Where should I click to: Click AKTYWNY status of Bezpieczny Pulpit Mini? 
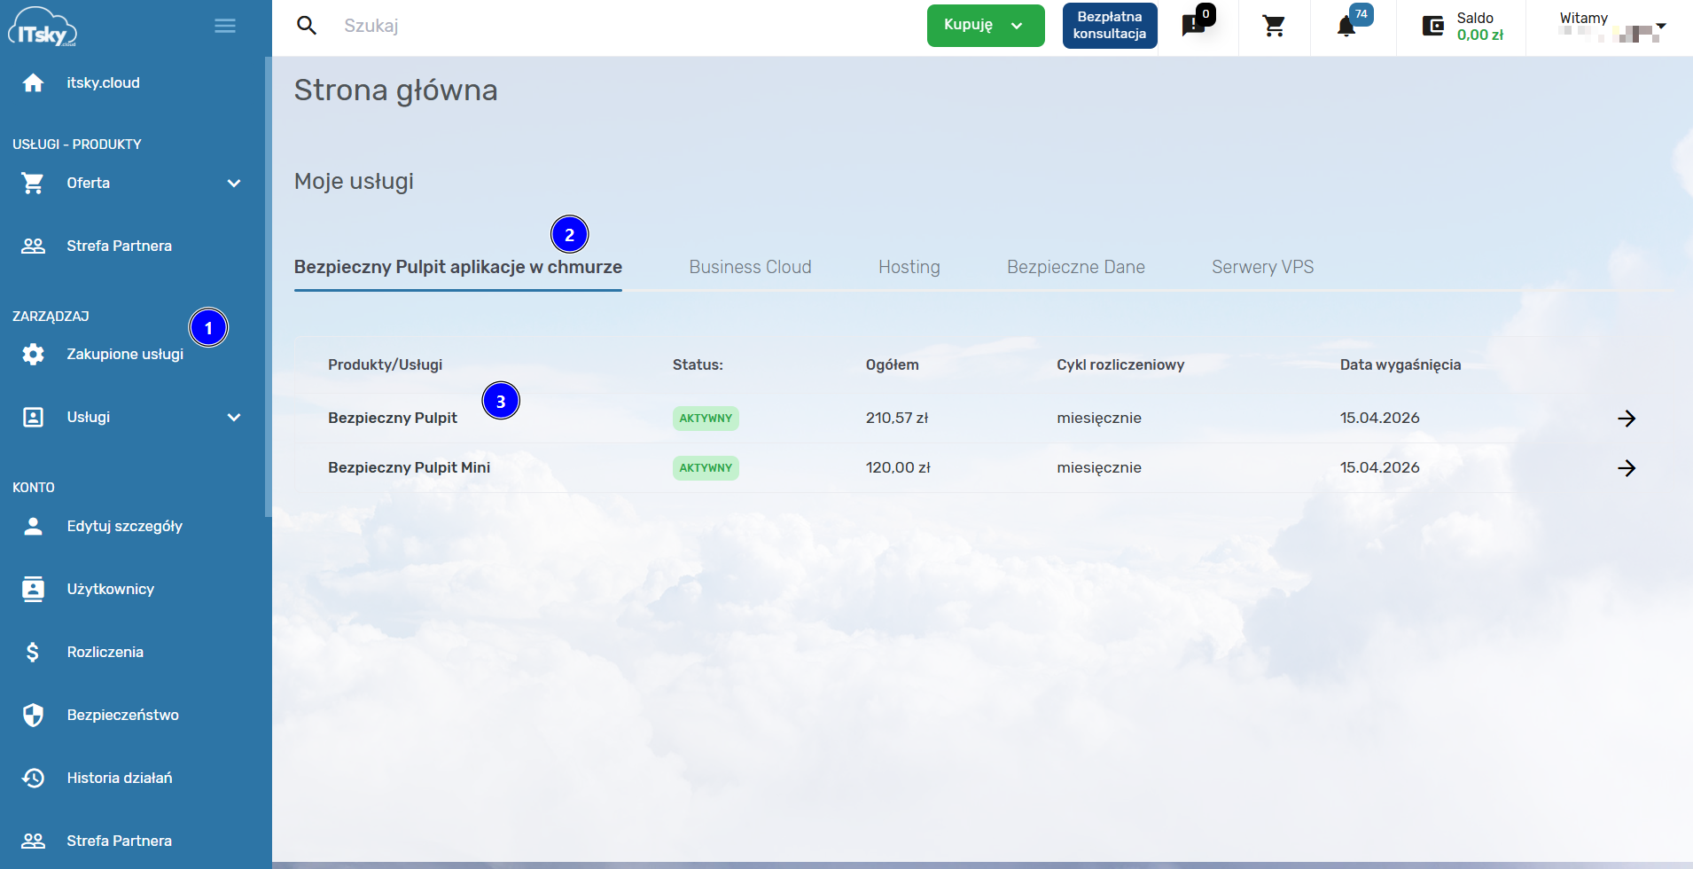click(706, 468)
